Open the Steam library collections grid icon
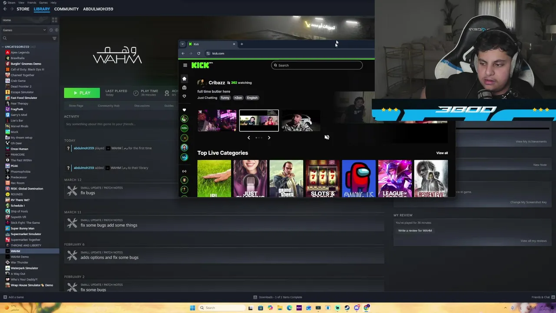This screenshot has width=556, height=313. pos(54,20)
